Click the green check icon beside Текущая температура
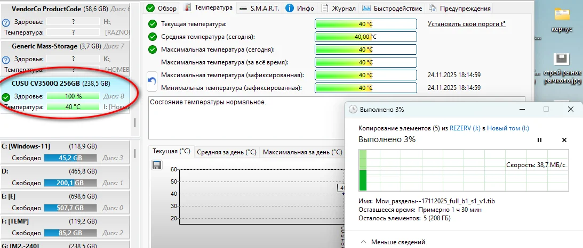 pos(153,24)
